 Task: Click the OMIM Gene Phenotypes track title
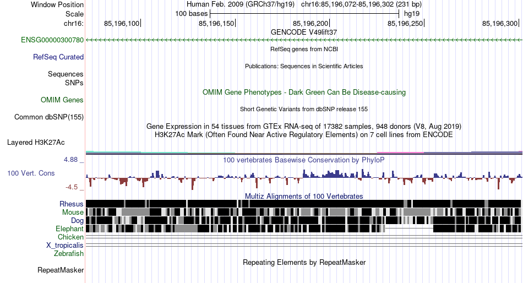tap(304, 92)
